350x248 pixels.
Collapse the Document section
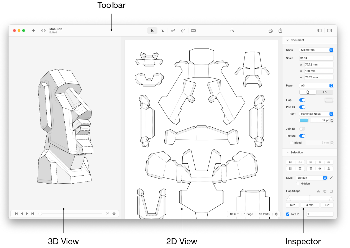point(287,40)
